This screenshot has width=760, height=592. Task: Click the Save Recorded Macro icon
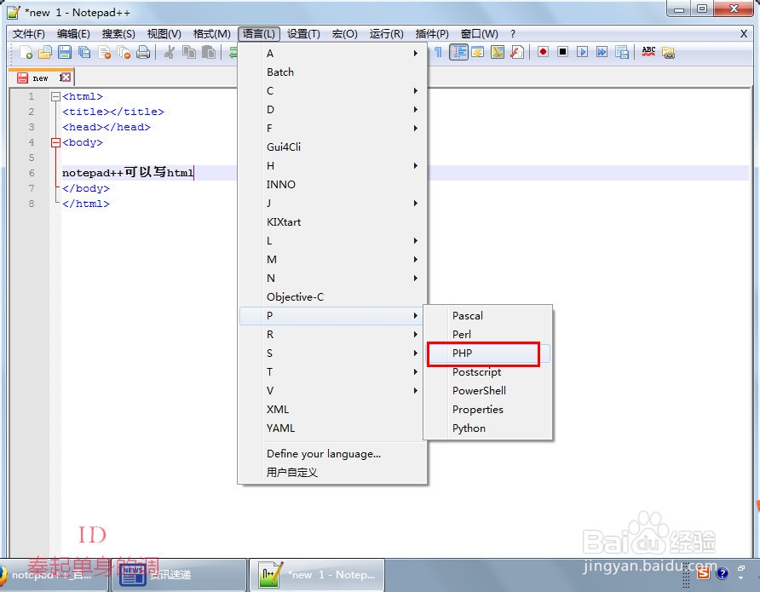[x=622, y=52]
